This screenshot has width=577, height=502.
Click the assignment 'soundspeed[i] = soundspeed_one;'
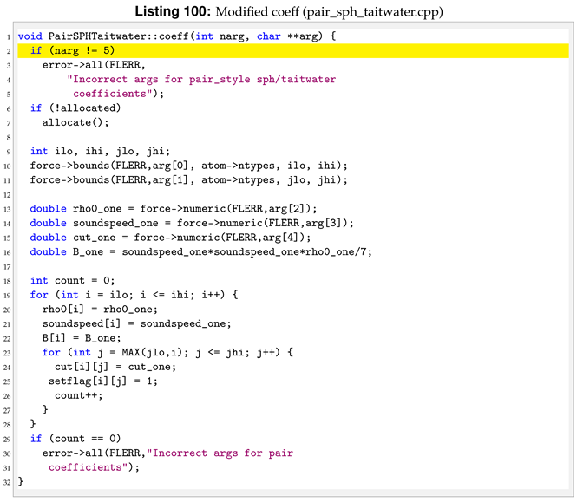136,323
